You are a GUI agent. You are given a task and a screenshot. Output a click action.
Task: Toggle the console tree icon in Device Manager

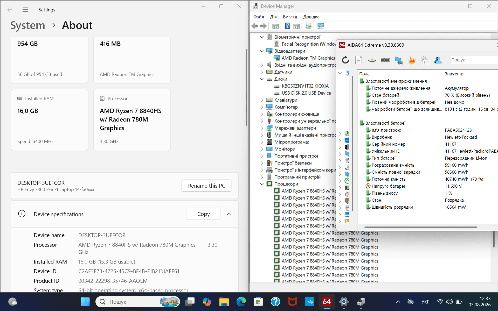(x=275, y=26)
